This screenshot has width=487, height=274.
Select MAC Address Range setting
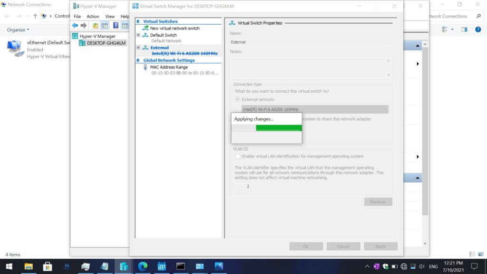click(x=169, y=67)
